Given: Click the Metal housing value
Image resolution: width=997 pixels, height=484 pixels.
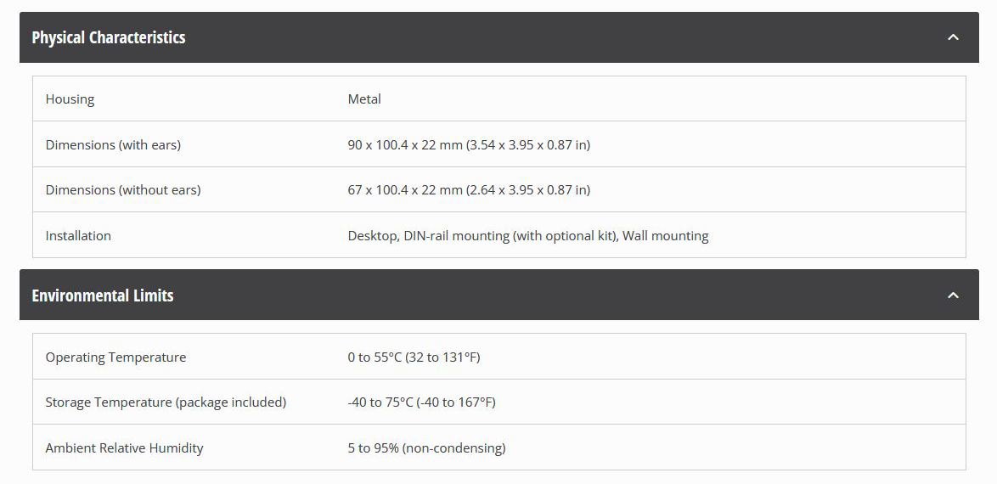Looking at the screenshot, I should tap(364, 99).
